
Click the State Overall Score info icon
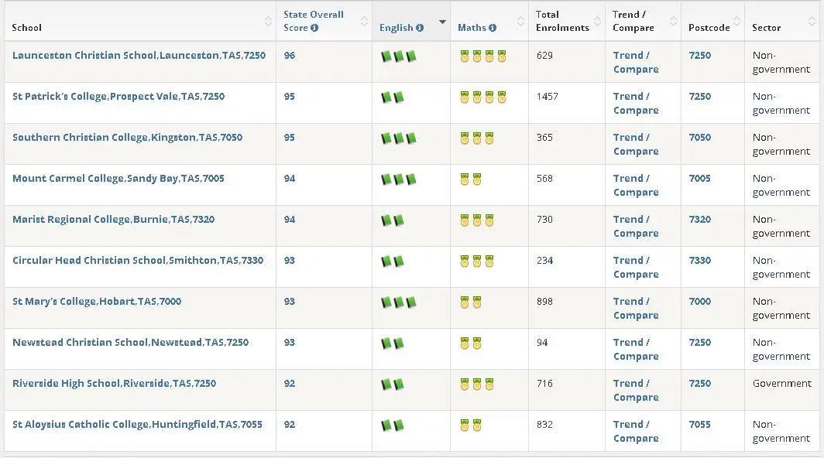coord(314,28)
